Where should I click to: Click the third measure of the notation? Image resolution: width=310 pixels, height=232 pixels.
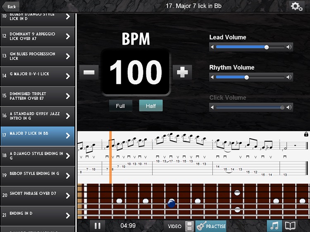tap(182, 154)
